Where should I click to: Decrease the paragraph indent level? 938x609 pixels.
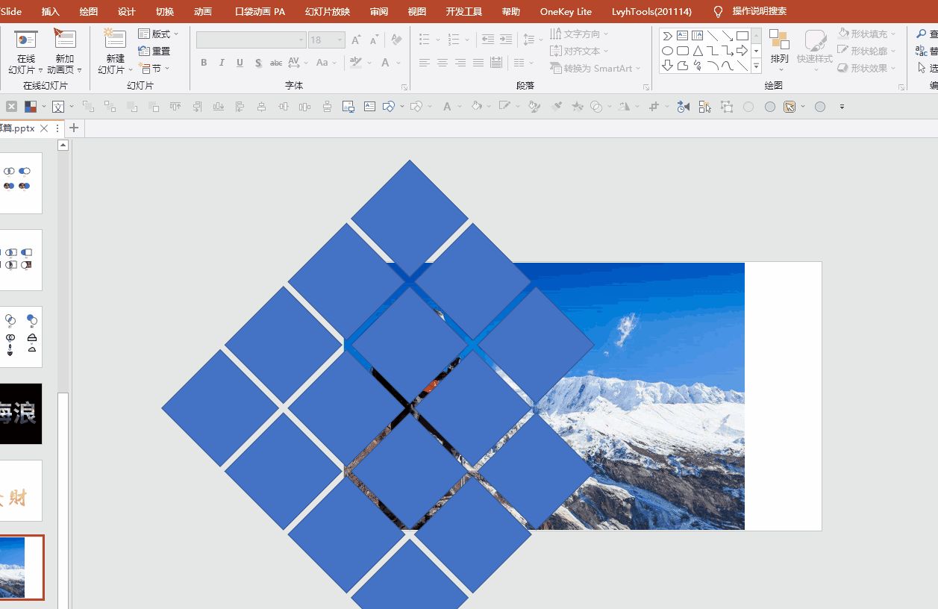488,40
